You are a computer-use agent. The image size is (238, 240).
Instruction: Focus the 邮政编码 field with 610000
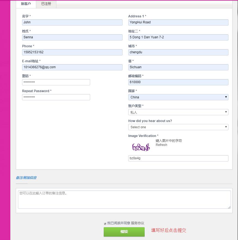pos(178,82)
